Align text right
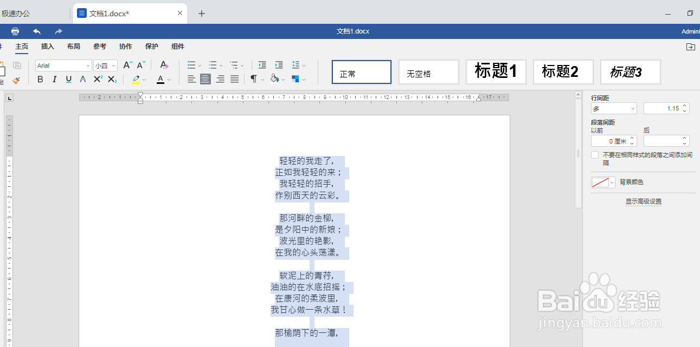The image size is (700, 347). coord(220,80)
